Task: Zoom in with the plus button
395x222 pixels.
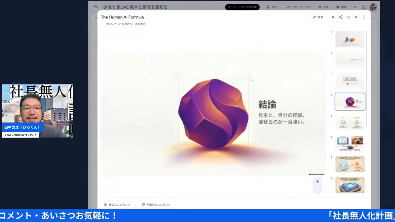Action: coord(318,181)
